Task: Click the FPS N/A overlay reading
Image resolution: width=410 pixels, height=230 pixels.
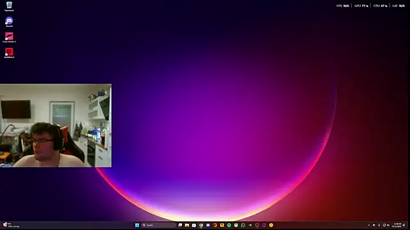Action: 343,6
